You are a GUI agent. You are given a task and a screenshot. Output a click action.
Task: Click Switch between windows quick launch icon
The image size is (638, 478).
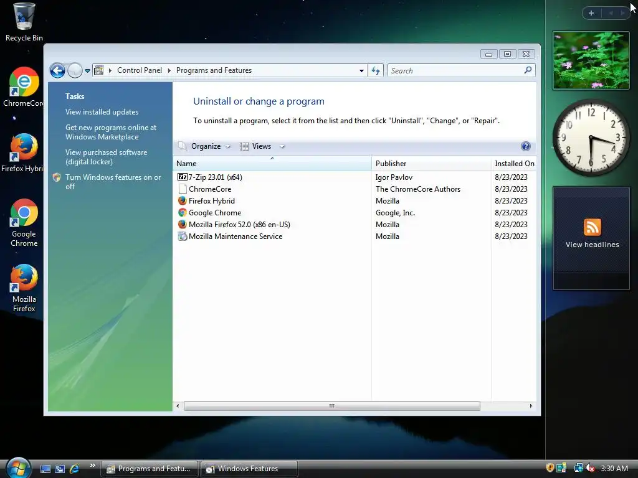(x=60, y=469)
